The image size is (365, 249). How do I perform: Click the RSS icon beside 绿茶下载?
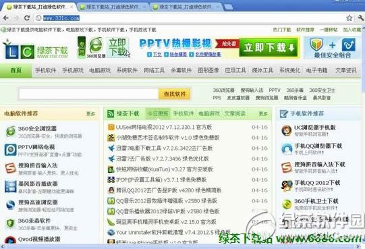[x=111, y=113]
